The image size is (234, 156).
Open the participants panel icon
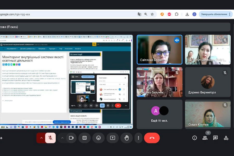coord(205,138)
